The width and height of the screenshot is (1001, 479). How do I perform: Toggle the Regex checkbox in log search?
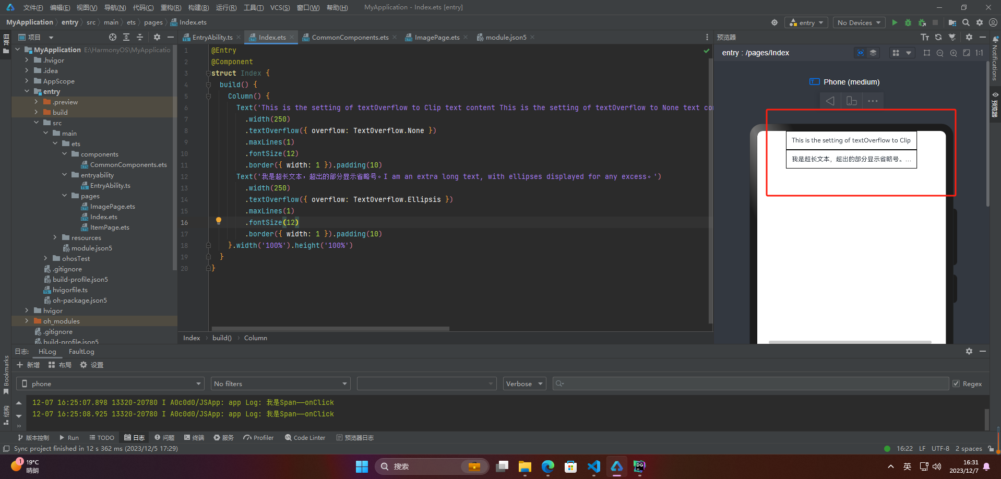pyautogui.click(x=956, y=384)
